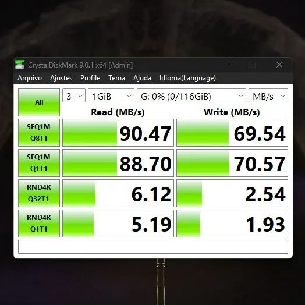Click the 69.54 sequential write result

pos(232,133)
